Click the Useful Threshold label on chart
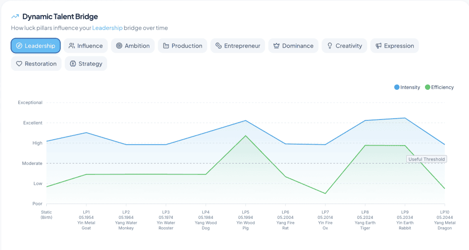The image size is (469, 250). tap(426, 159)
